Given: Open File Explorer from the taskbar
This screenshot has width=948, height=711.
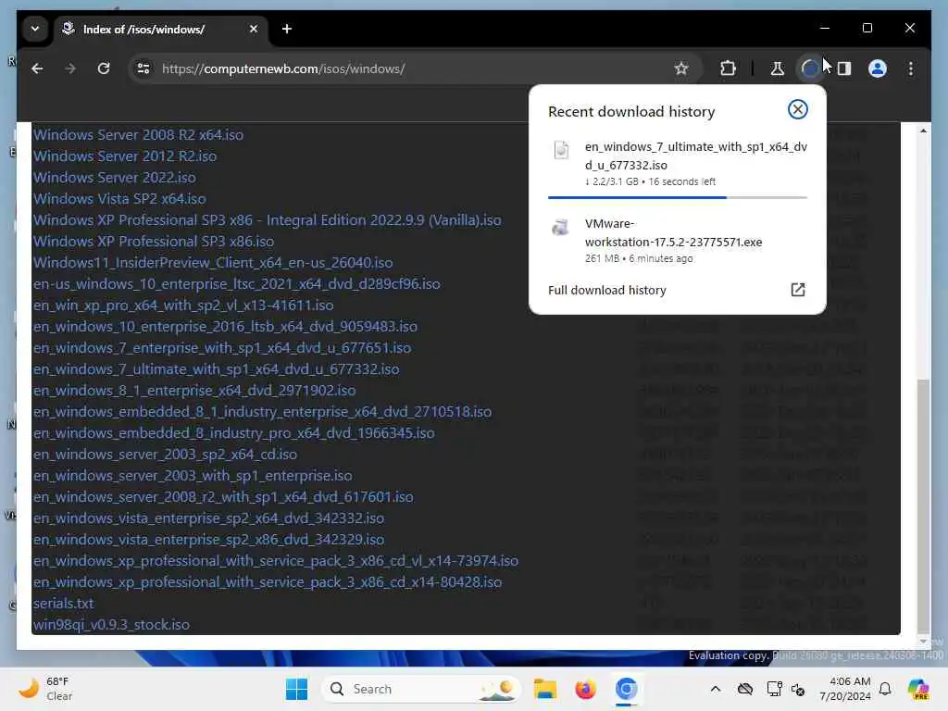Looking at the screenshot, I should pos(544,689).
